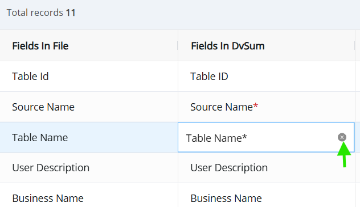Click the Table Name* dropdown input
Image resolution: width=360 pixels, height=207 pixels.
[266, 137]
